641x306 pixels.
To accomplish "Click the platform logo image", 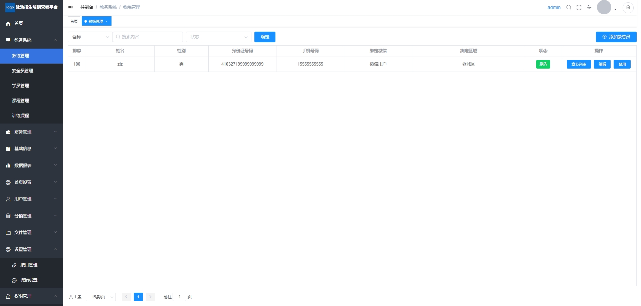I will click(10, 7).
